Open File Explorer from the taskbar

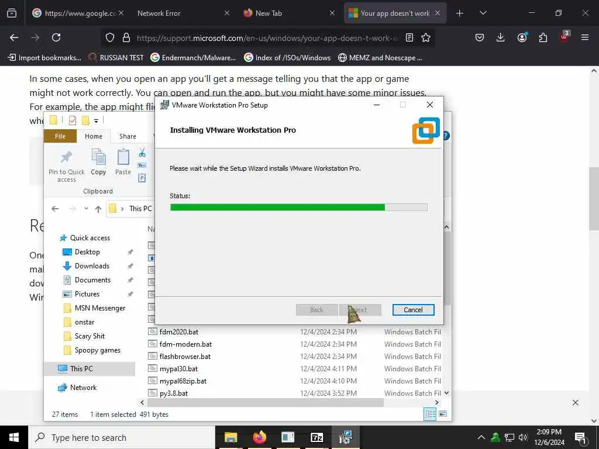(x=230, y=437)
